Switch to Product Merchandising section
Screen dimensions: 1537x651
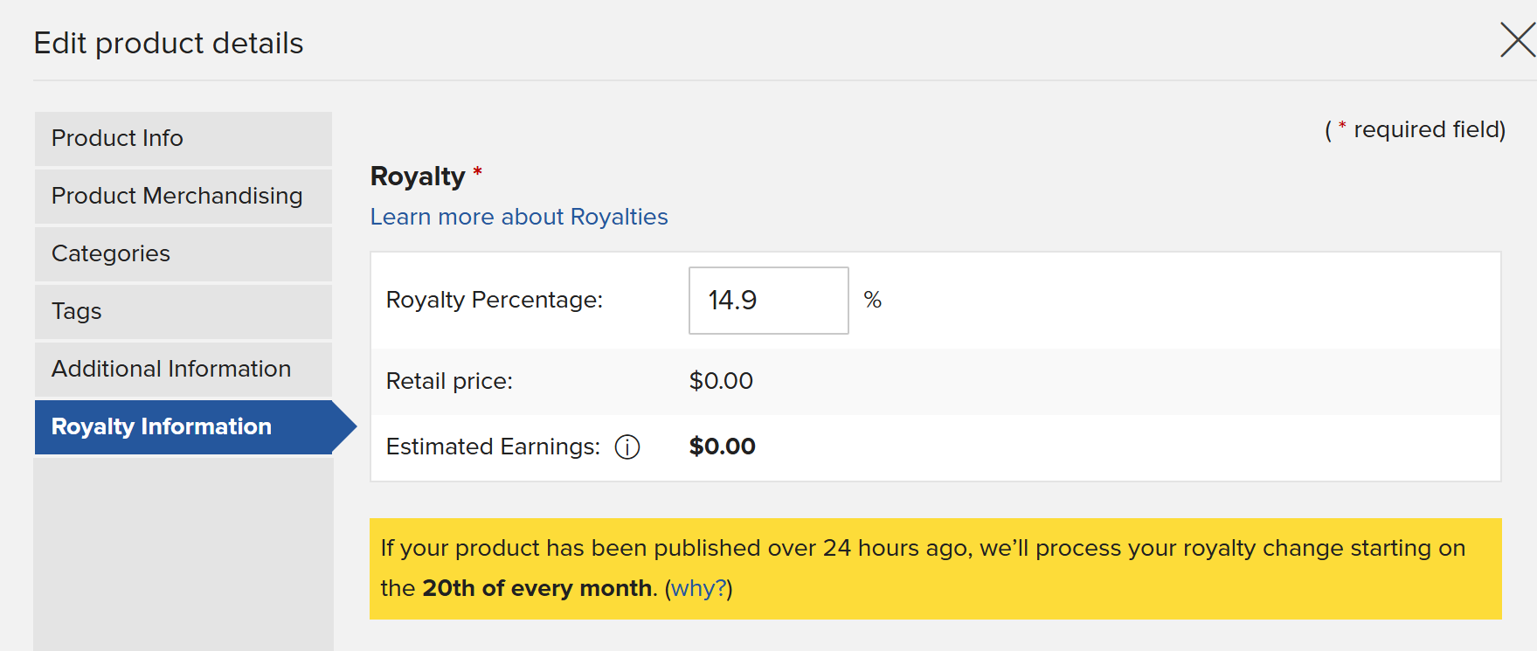pos(183,196)
